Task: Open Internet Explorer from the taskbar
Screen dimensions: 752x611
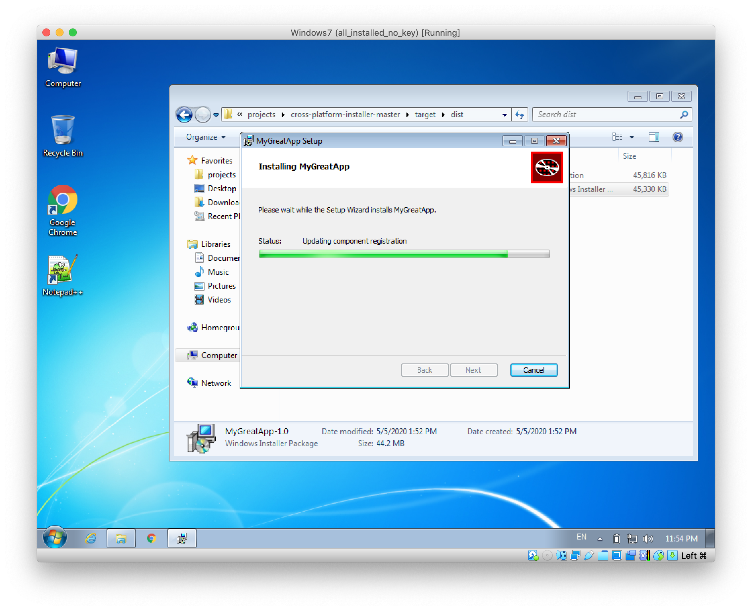Action: point(91,538)
